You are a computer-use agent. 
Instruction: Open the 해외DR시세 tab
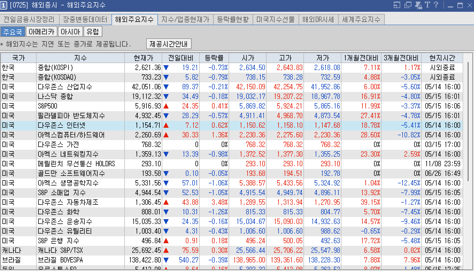[x=319, y=19]
